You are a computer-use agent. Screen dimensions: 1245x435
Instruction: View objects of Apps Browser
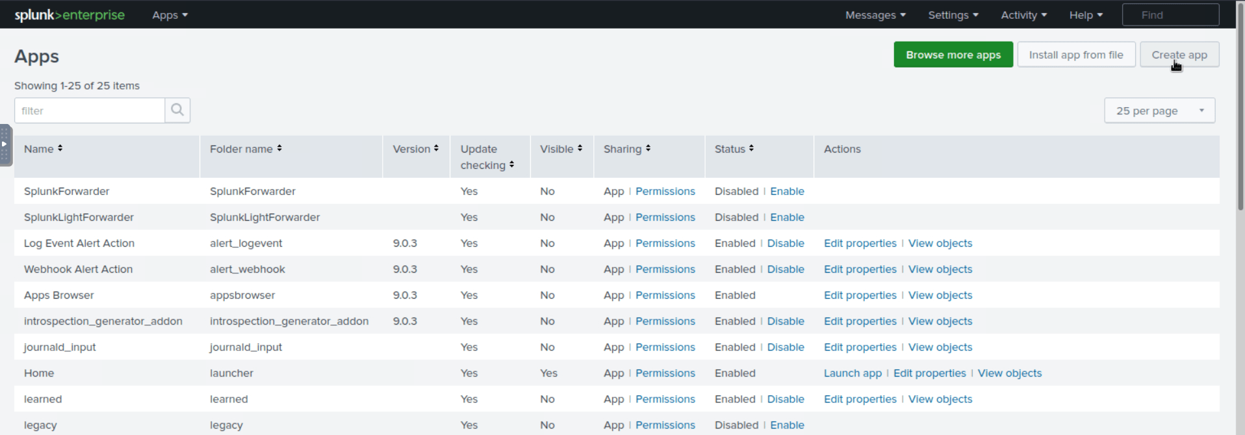(x=940, y=295)
